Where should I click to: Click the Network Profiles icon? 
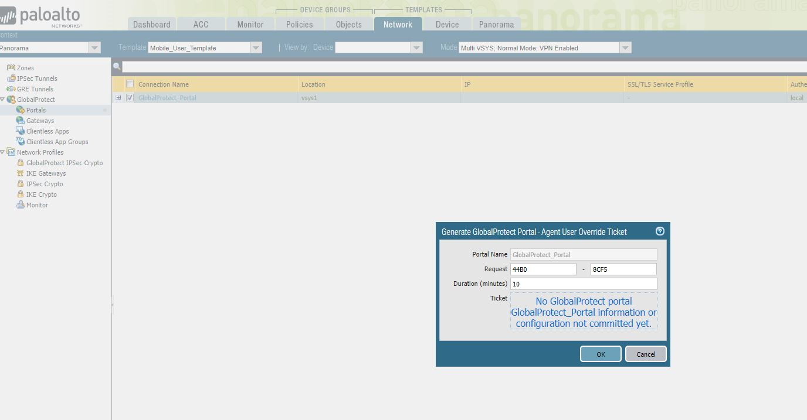pyautogui.click(x=11, y=152)
